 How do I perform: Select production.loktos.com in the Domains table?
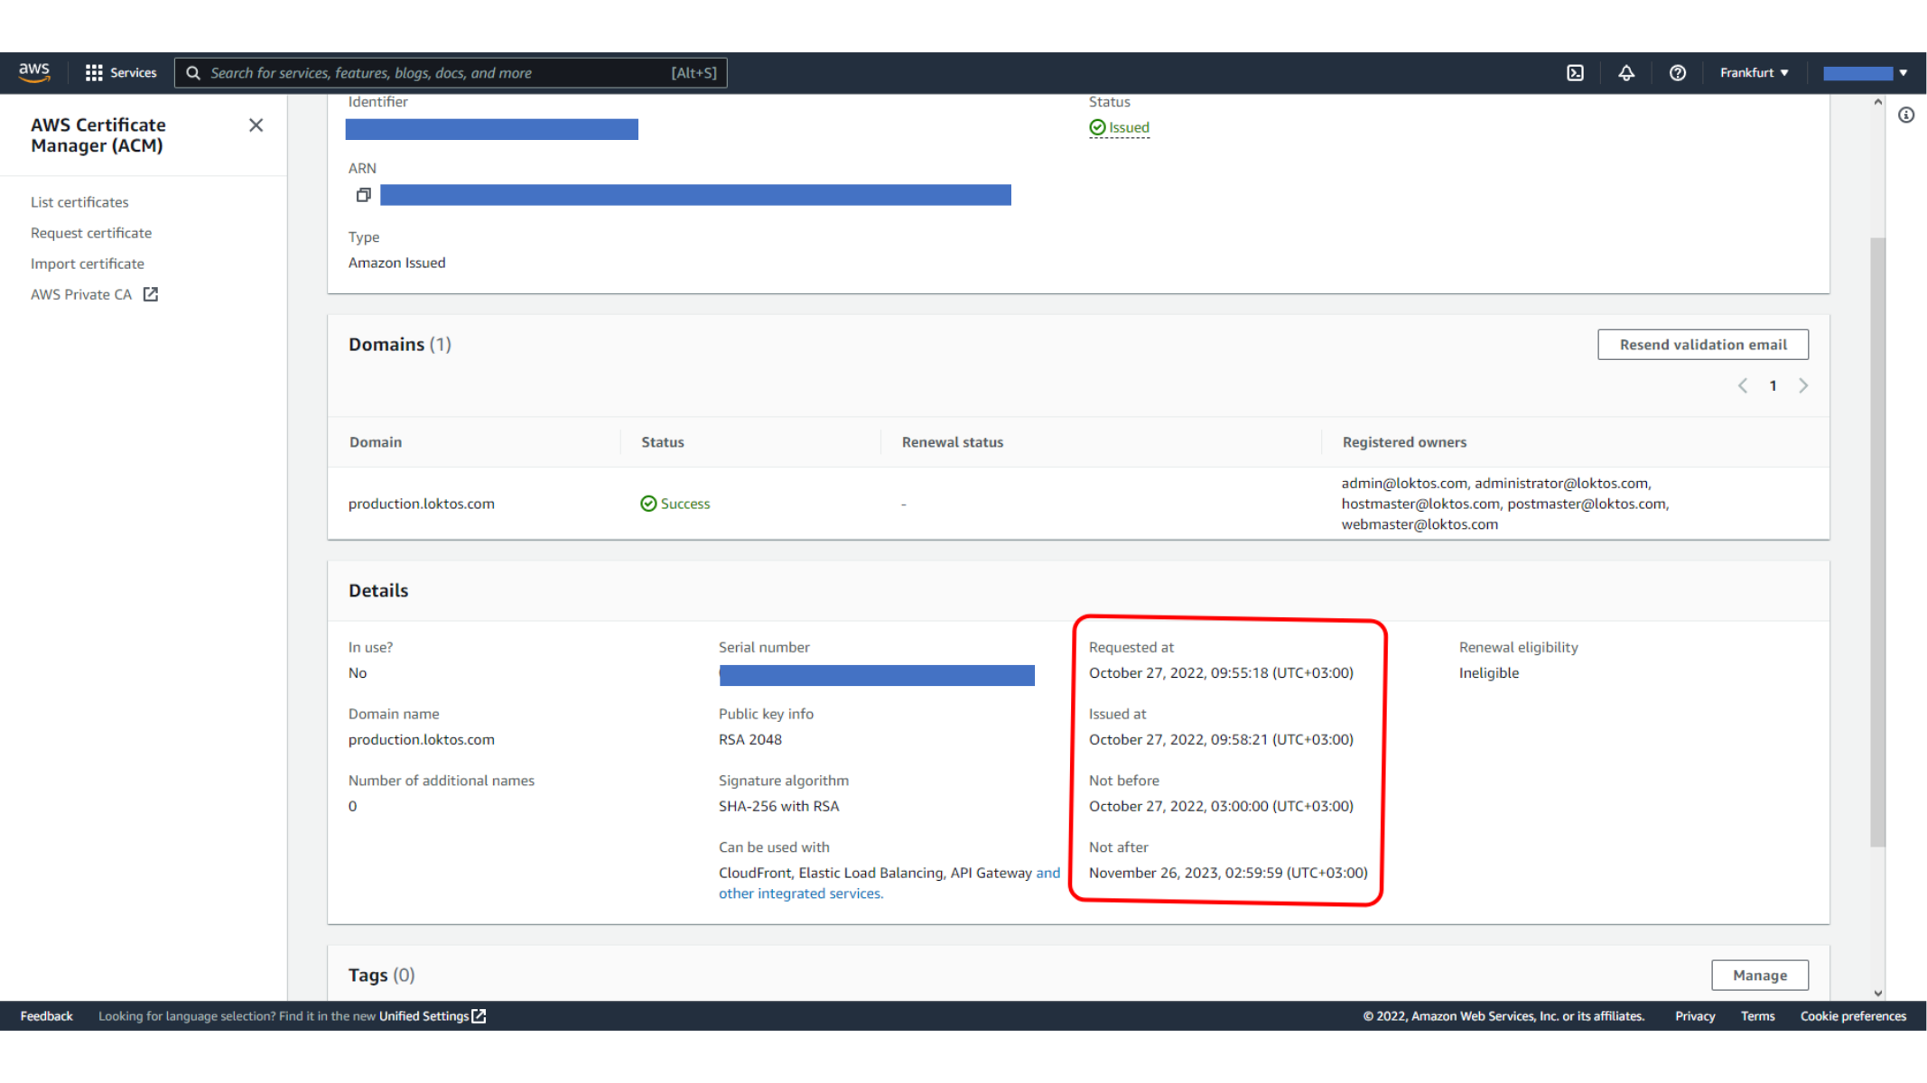click(x=422, y=504)
